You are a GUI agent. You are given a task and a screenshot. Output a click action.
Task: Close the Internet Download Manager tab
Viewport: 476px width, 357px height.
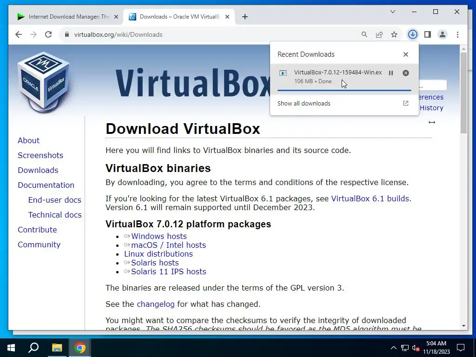(x=116, y=17)
